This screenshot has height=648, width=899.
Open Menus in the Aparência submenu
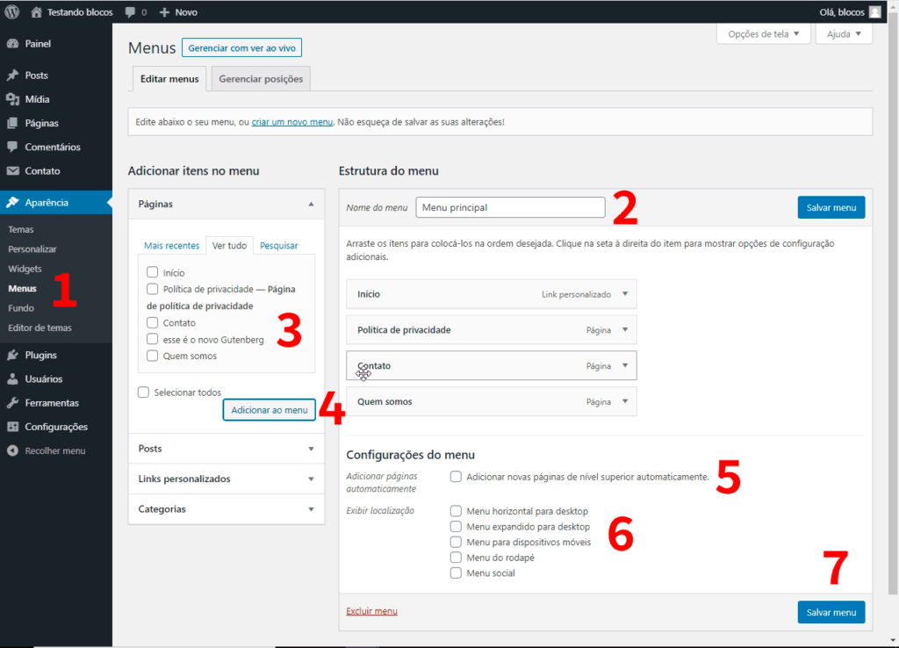(22, 289)
